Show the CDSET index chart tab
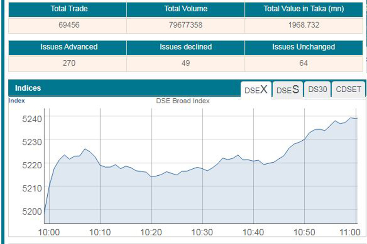The height and width of the screenshot is (244, 367). (x=348, y=90)
